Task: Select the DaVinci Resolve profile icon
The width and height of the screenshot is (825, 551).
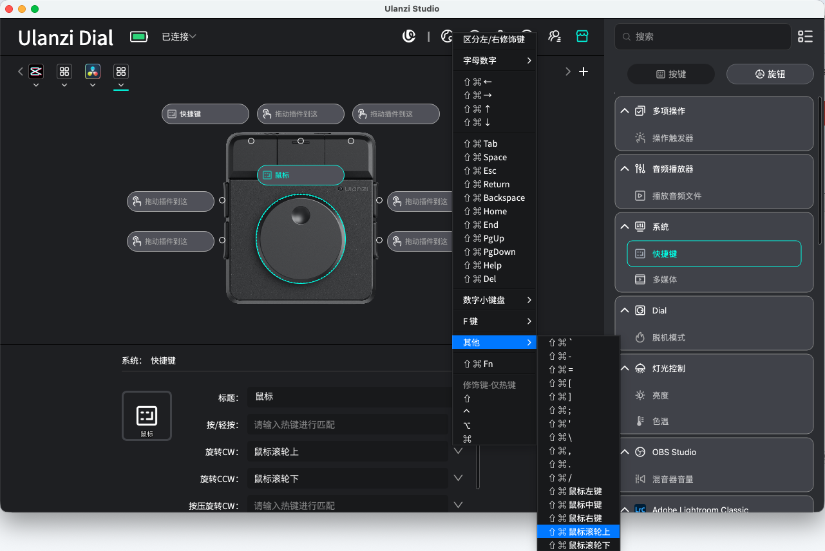Action: coord(93,71)
